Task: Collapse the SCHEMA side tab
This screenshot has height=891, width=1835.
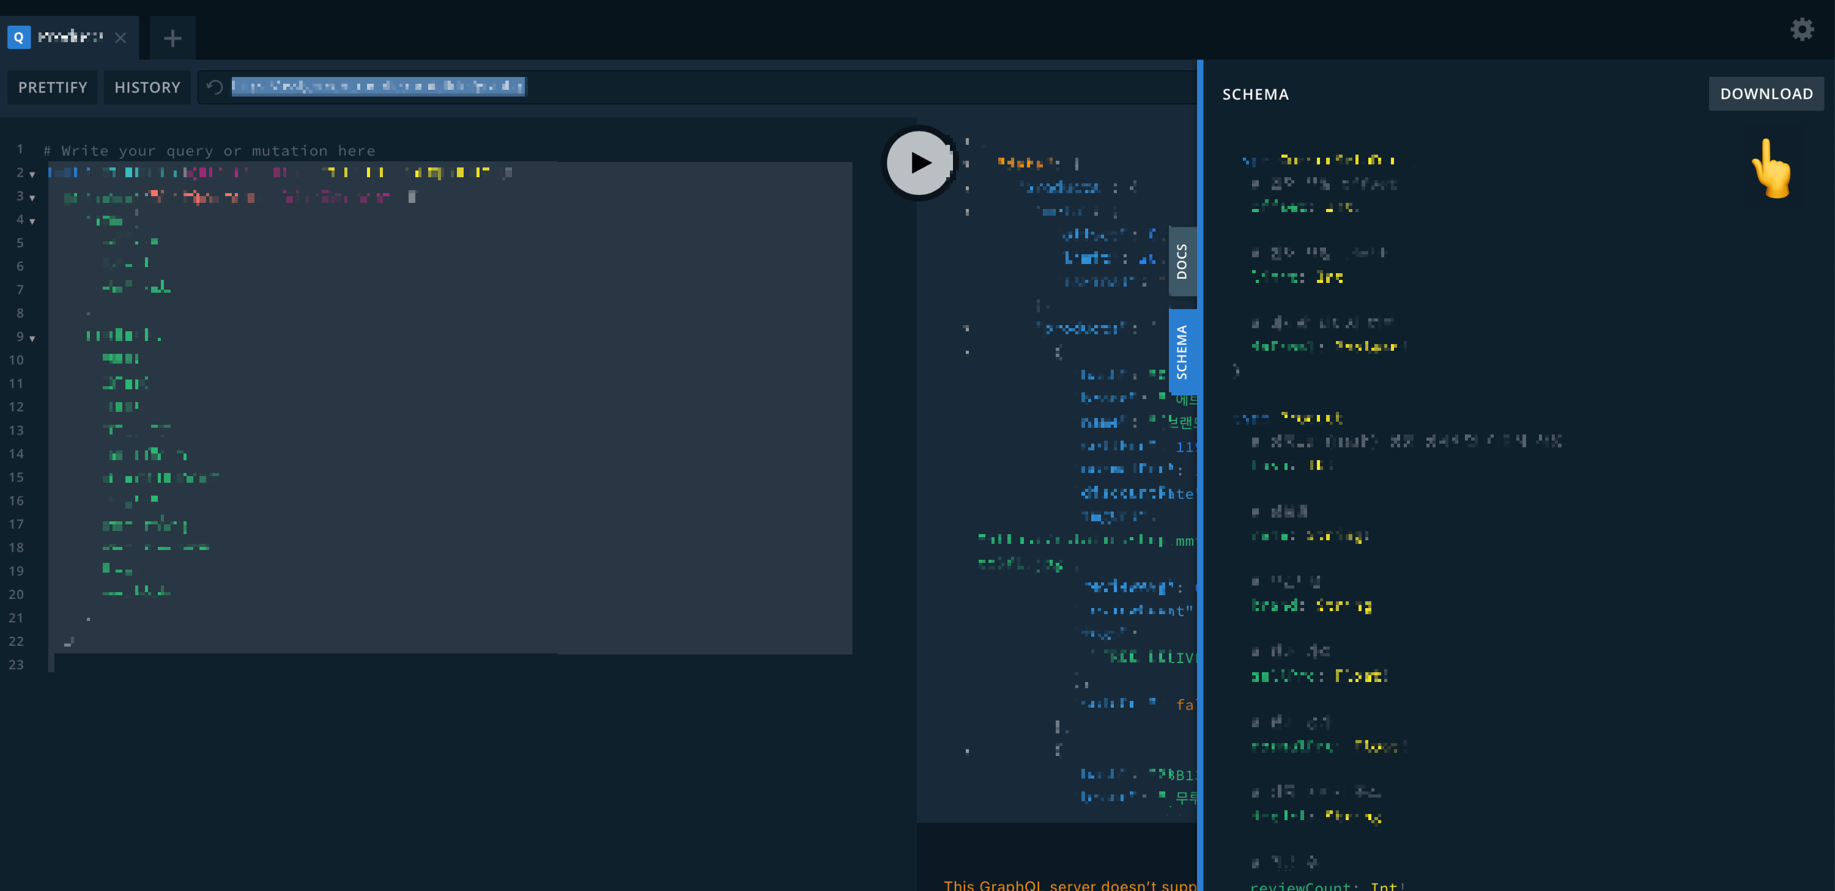Action: [1182, 351]
